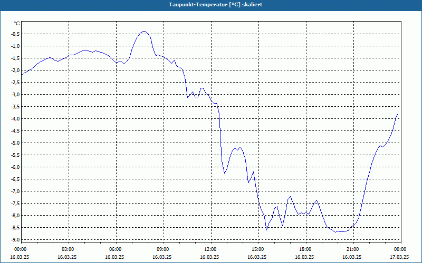This screenshot has height=263, width=422.
Task: Click the -7,5 y-axis value
Action: pyautogui.click(x=15, y=204)
